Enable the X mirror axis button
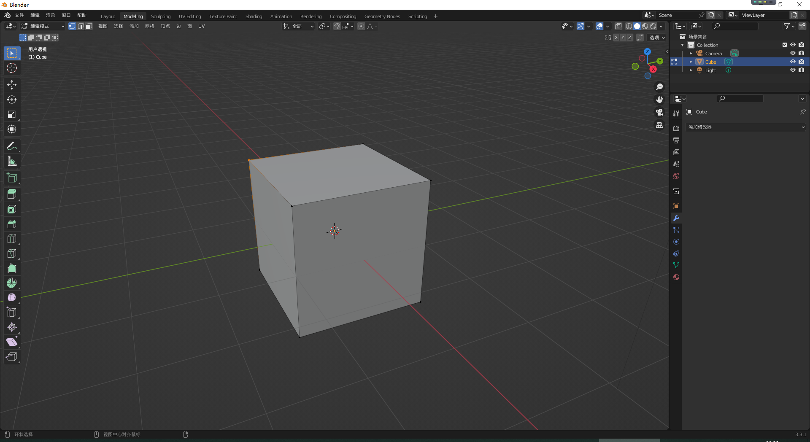The height and width of the screenshot is (442, 810). coord(616,38)
